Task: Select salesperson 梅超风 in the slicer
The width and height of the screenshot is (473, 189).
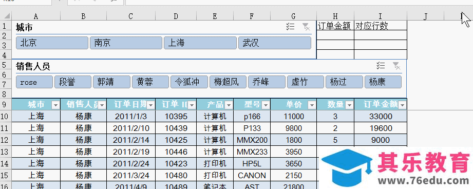Action: point(228,82)
